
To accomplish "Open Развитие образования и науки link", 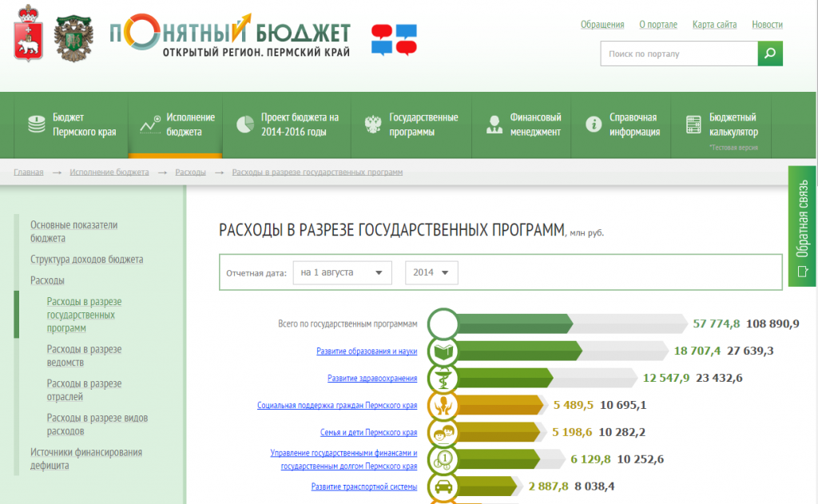I will [x=367, y=351].
